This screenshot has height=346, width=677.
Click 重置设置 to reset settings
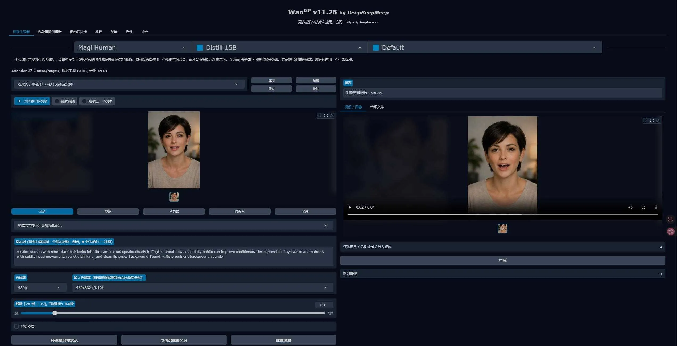(283, 340)
